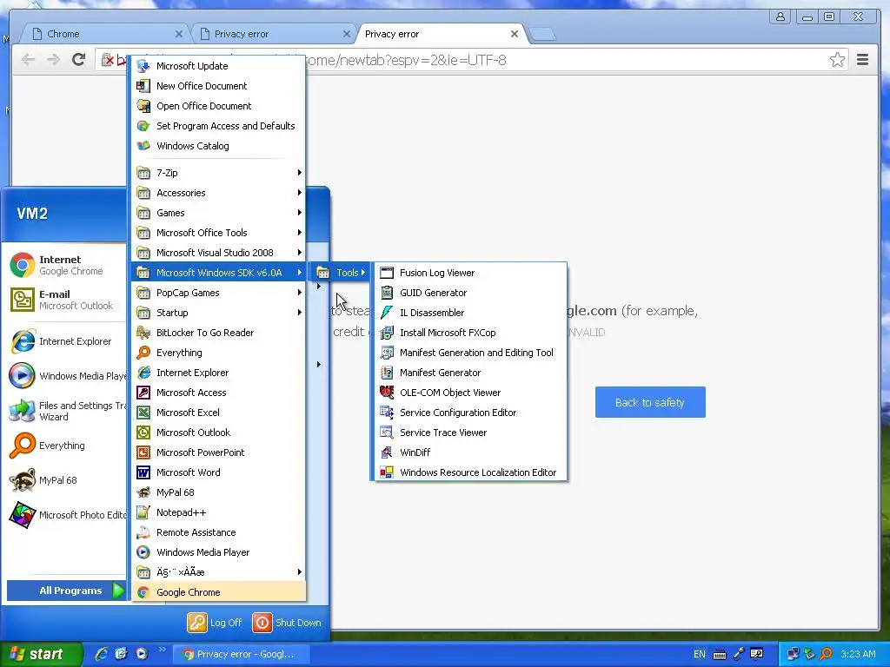Open Microsoft Word
Screen dimensions: 890x667
pyautogui.click(x=218, y=472)
